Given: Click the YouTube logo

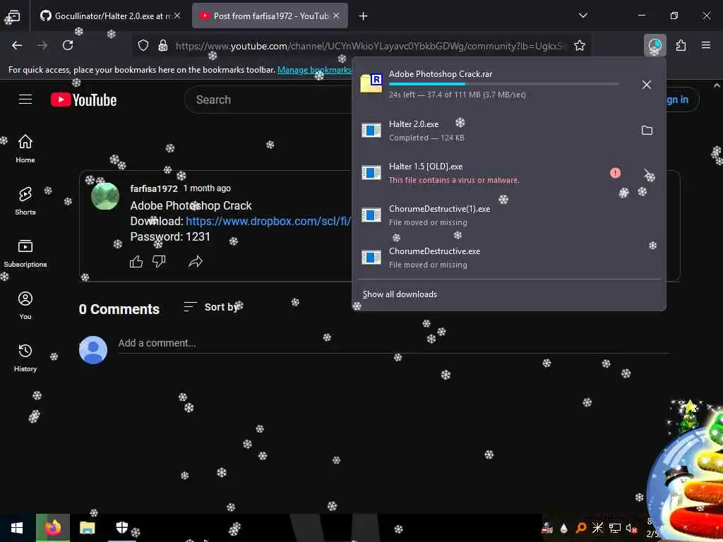Looking at the screenshot, I should 83,100.
